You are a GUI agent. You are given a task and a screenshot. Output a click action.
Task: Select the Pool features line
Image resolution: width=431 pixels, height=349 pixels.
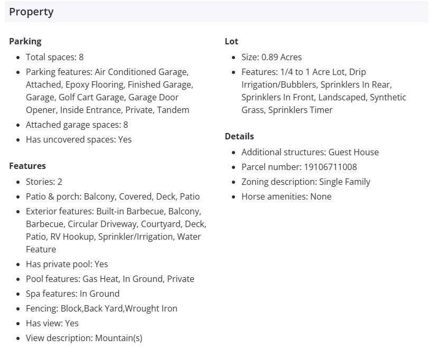tap(110, 279)
